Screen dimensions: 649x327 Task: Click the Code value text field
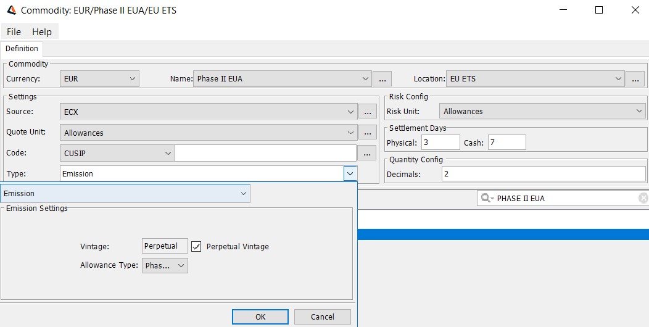(265, 153)
